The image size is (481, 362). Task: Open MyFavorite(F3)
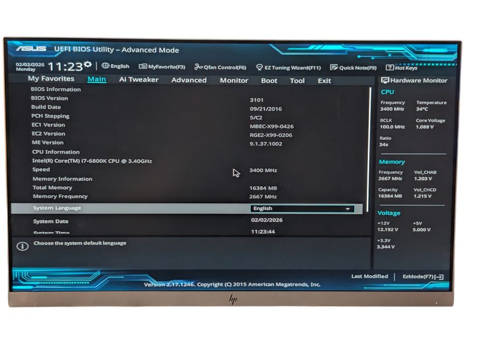(162, 67)
